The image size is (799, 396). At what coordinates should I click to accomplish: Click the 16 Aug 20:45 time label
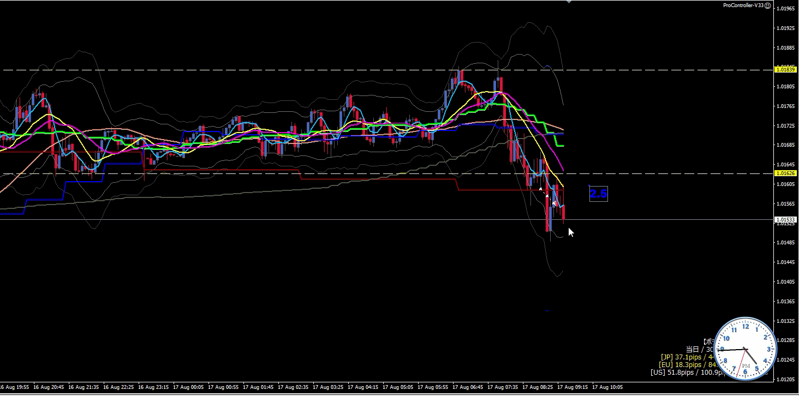pos(47,387)
